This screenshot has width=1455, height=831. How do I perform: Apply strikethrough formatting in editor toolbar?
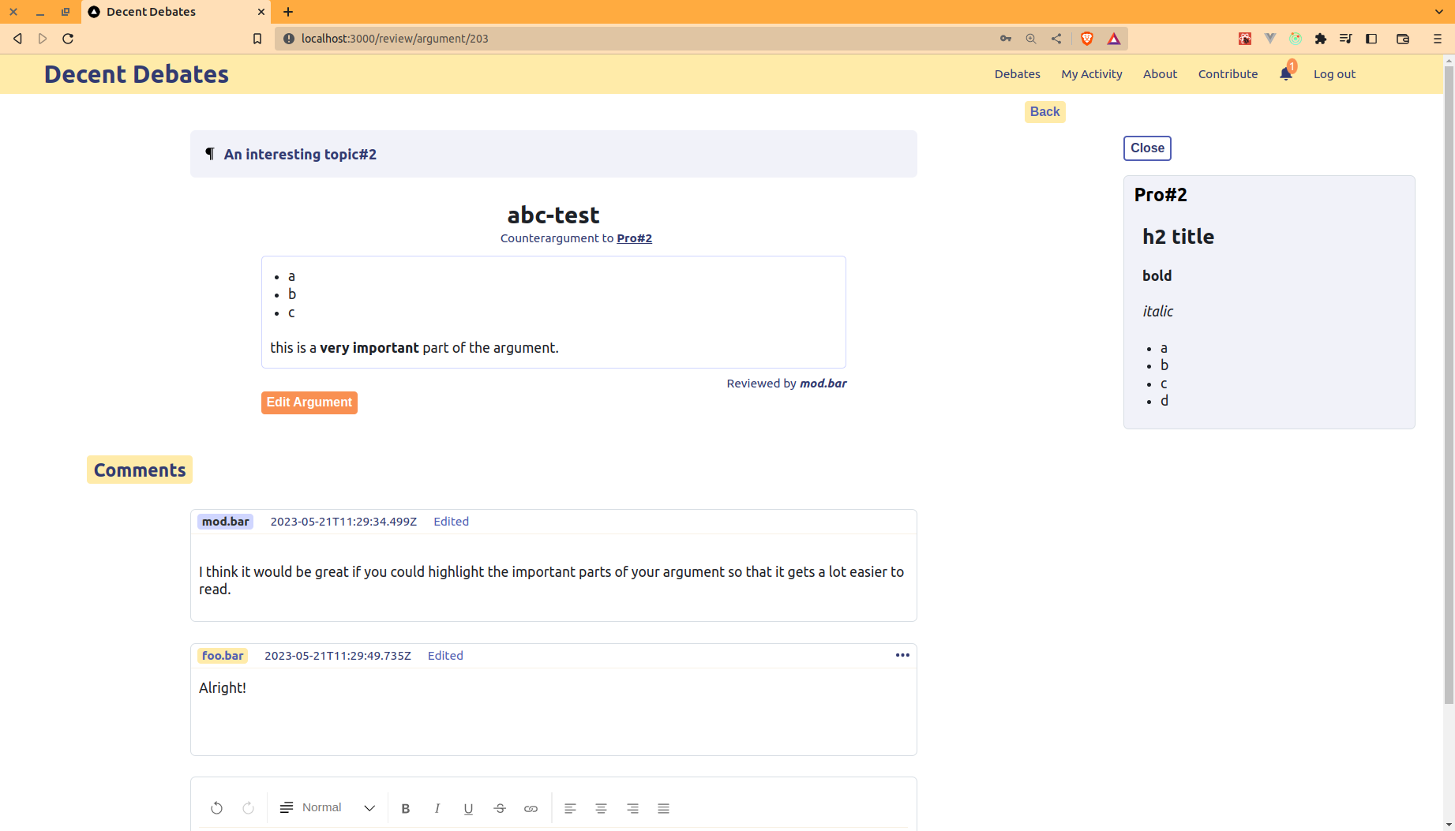(x=500, y=808)
